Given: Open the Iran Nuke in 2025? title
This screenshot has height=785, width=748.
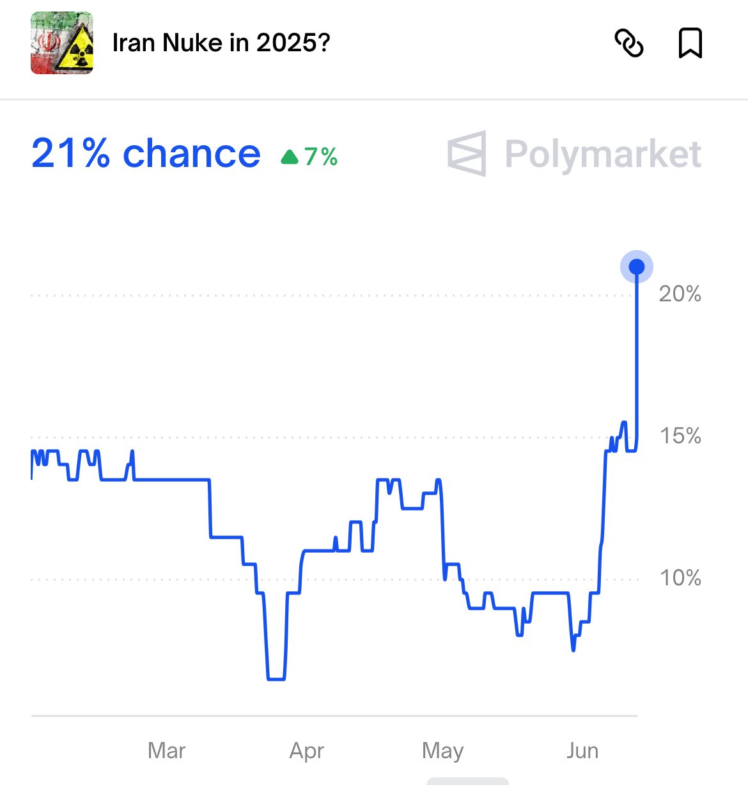Looking at the screenshot, I should [221, 43].
